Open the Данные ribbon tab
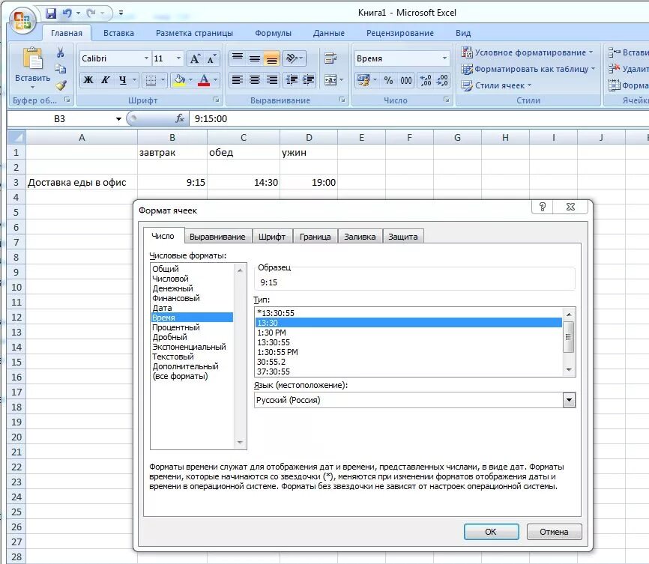The height and width of the screenshot is (564, 649). point(329,33)
